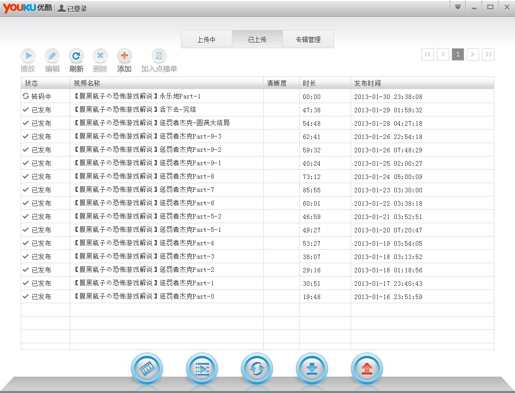
Task: Open the playlist button at the bottom
Action: click(201, 369)
